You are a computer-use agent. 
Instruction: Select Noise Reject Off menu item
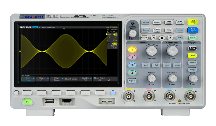click(100, 79)
